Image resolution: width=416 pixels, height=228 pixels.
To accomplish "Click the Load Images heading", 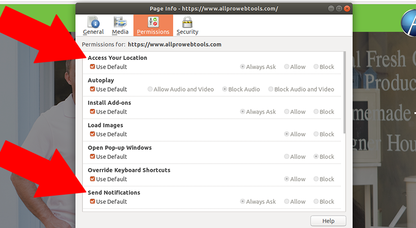I will point(105,125).
